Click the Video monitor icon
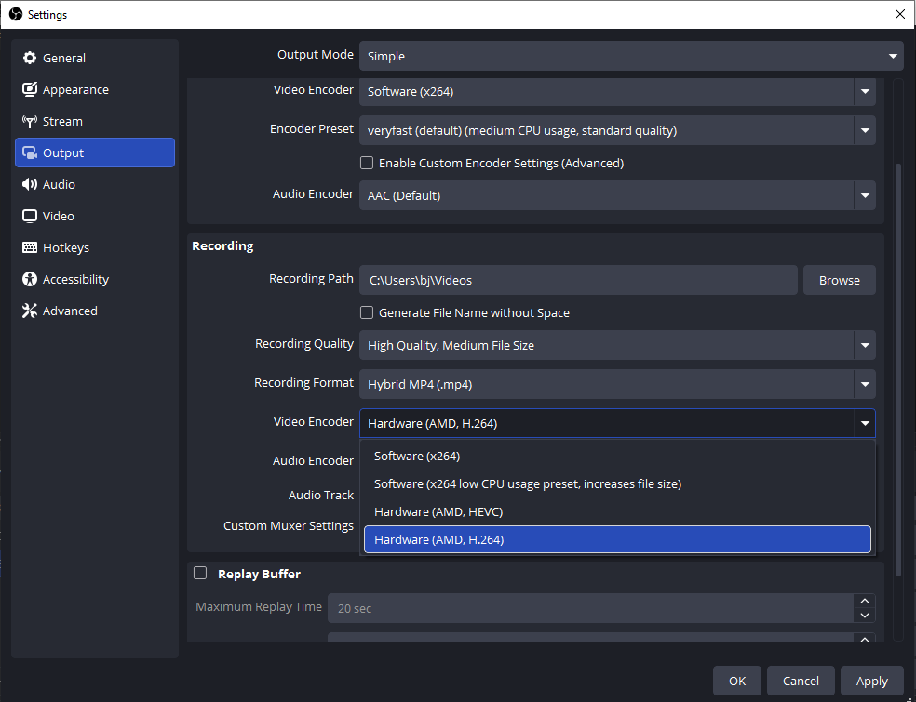The width and height of the screenshot is (916, 702). (29, 216)
